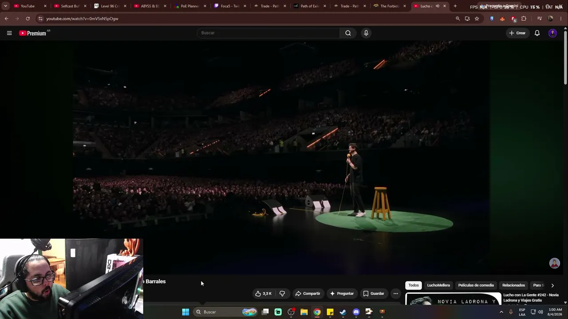Switch to the PoE Planner tab
The image size is (568, 319).
190,6
